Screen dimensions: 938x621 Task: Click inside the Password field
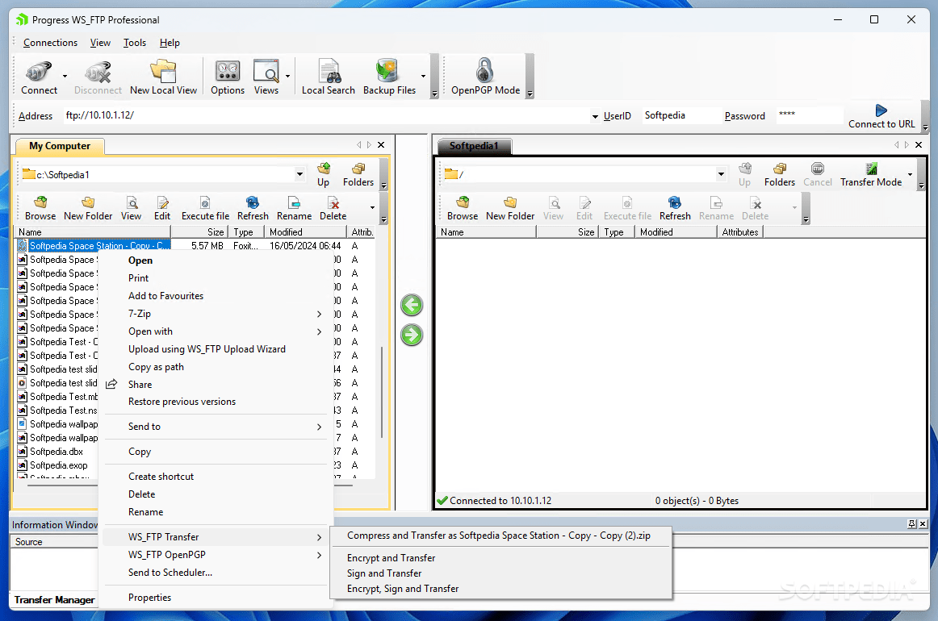807,115
